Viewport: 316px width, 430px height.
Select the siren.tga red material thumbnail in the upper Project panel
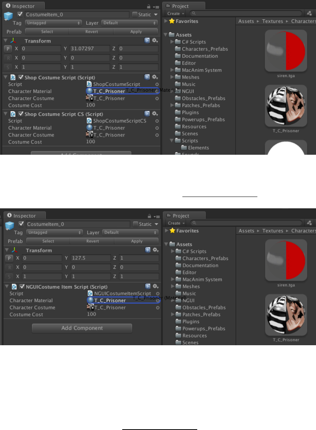point(286,51)
